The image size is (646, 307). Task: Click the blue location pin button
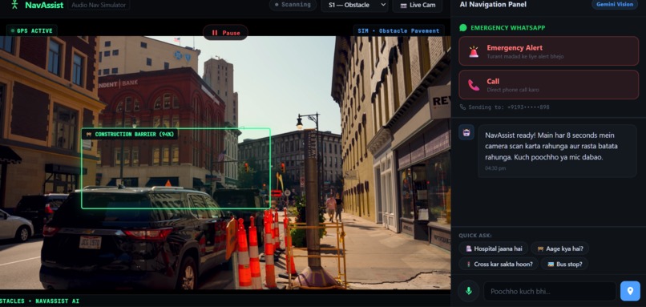[630, 291]
